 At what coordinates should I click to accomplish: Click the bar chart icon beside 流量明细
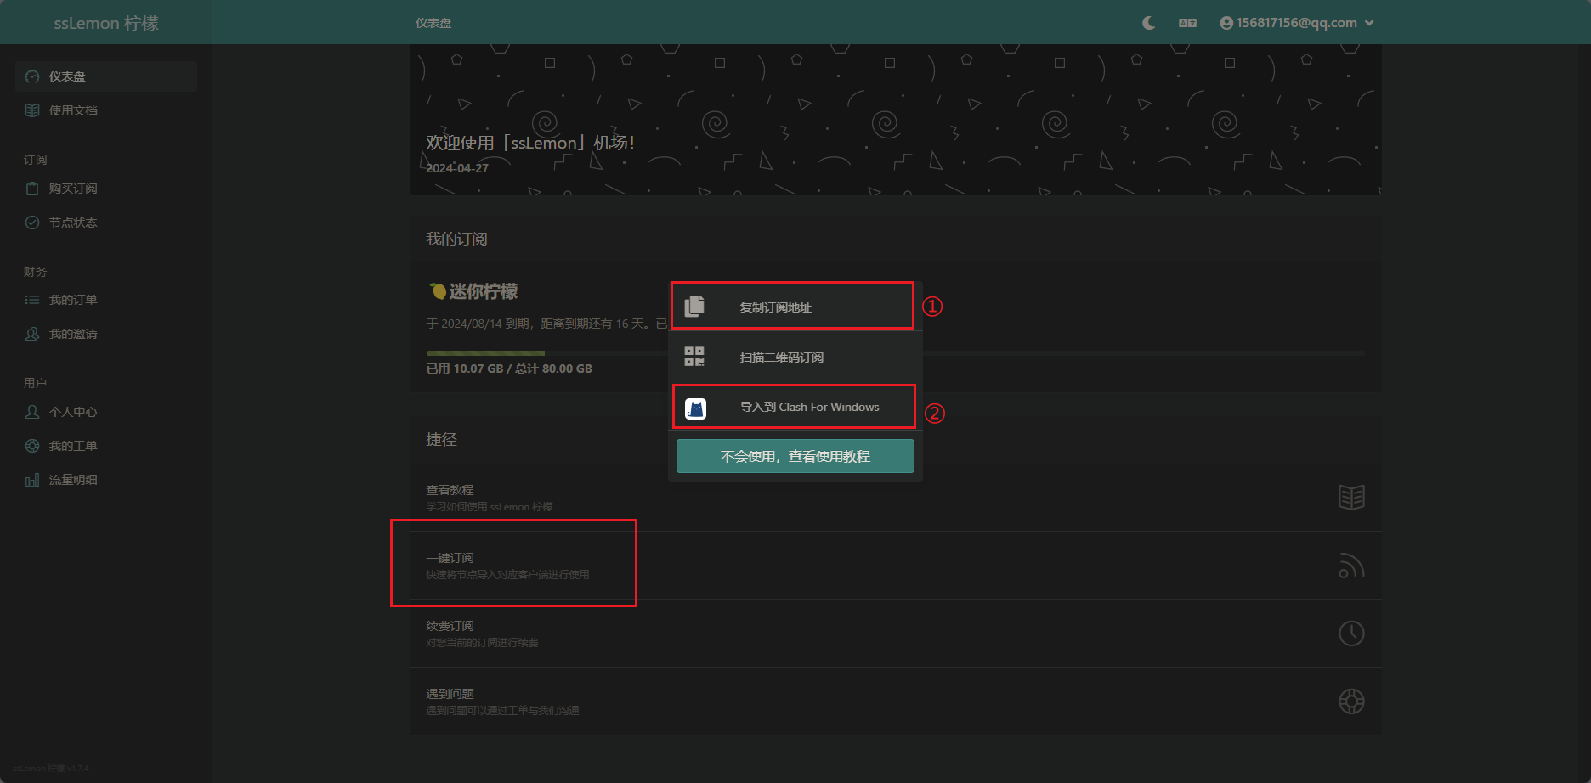32,480
